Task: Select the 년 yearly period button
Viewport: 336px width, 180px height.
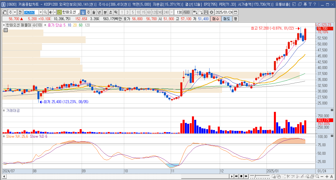Action: point(99,12)
